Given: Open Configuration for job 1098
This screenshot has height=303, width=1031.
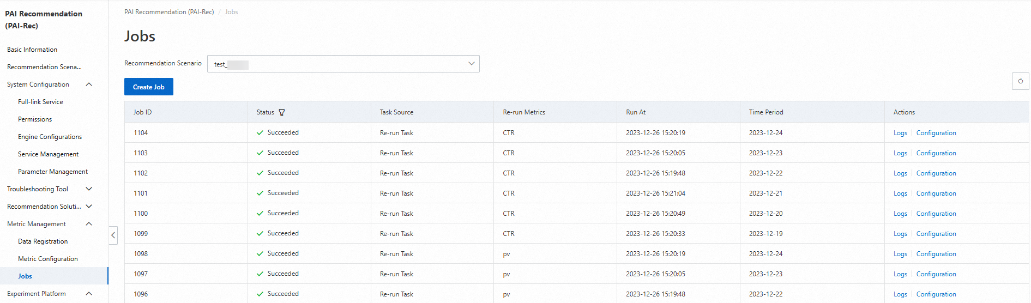Looking at the screenshot, I should [x=936, y=254].
